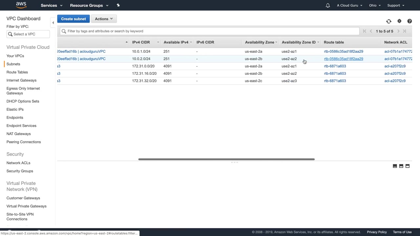Click the IPv6 CIDR column header
420x236 pixels.
pos(205,42)
